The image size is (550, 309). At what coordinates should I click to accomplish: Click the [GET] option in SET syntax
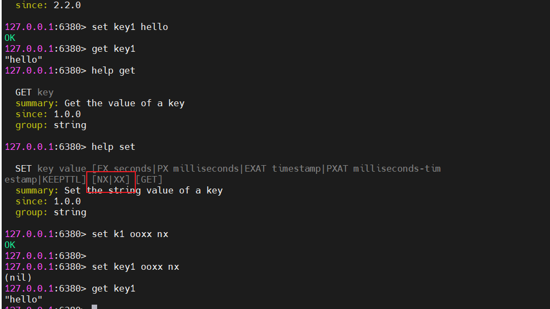coord(149,180)
